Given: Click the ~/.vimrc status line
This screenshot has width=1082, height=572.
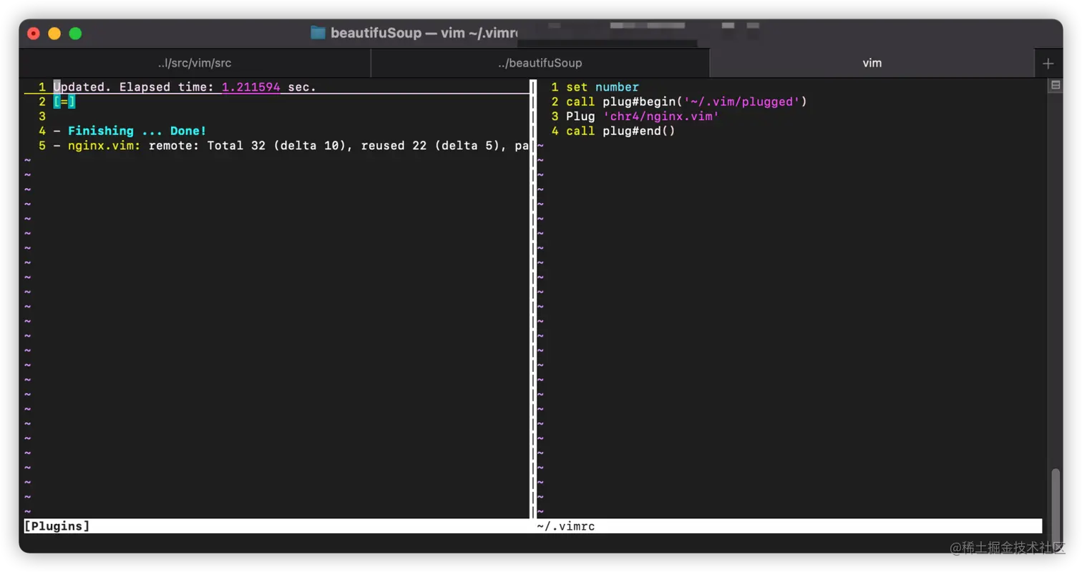Looking at the screenshot, I should tap(789, 526).
